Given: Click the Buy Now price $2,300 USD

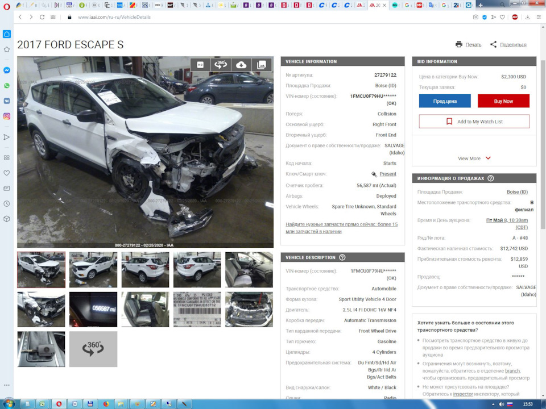Looking at the screenshot, I should 513,77.
